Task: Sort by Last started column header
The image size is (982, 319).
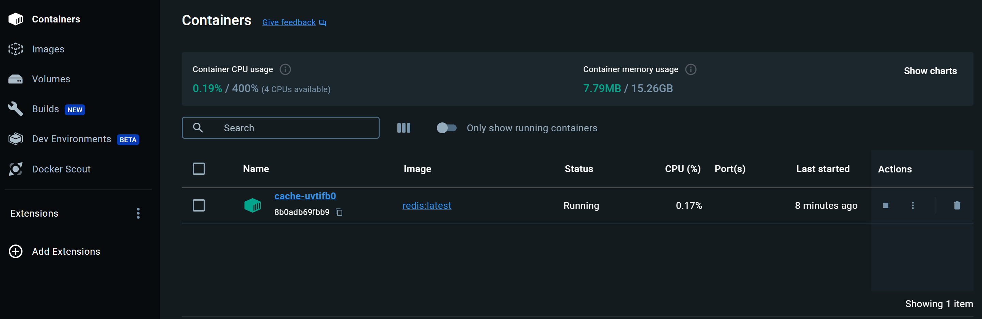Action: 823,169
